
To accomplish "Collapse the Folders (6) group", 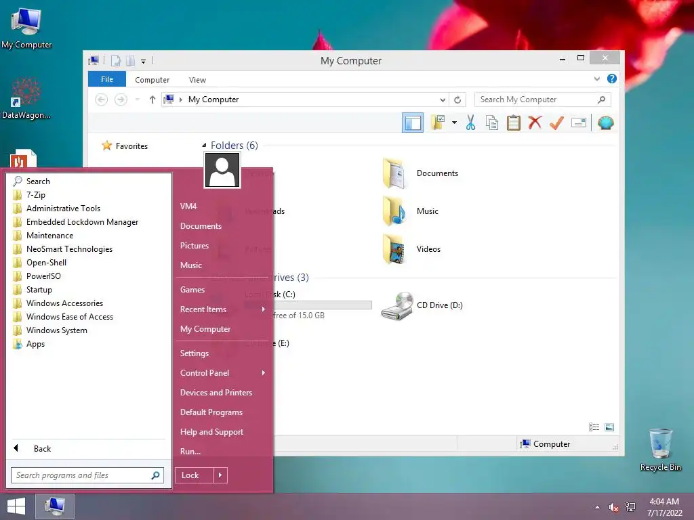I will pos(204,145).
